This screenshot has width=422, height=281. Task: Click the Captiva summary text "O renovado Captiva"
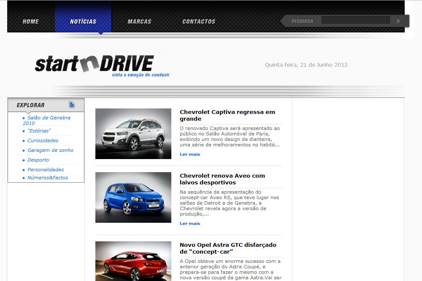[x=230, y=136]
